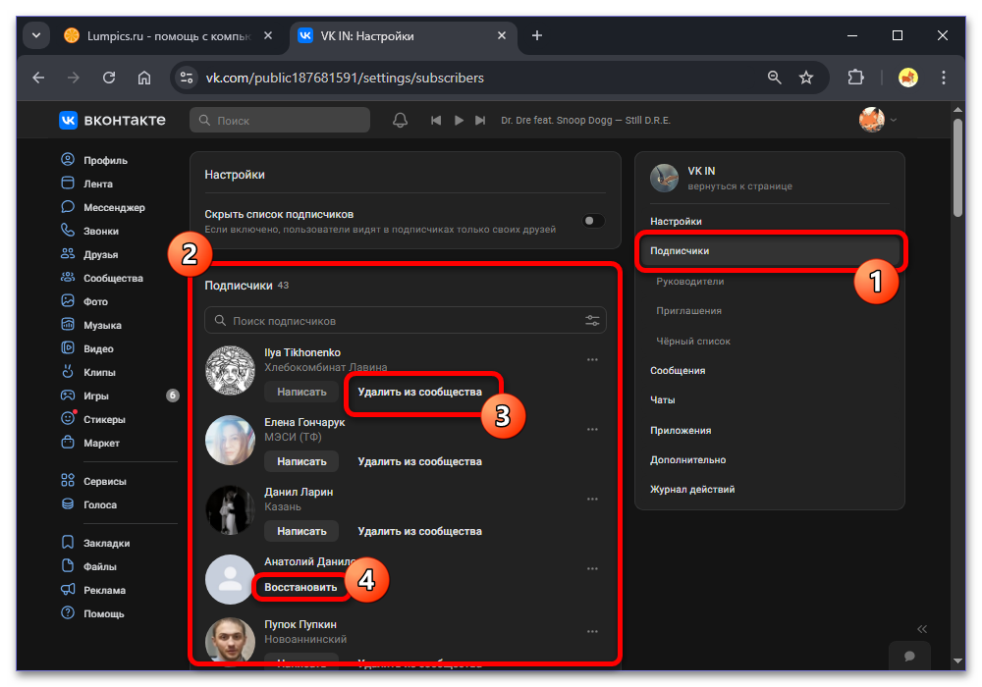Reload the page
The image size is (982, 687).
109,78
